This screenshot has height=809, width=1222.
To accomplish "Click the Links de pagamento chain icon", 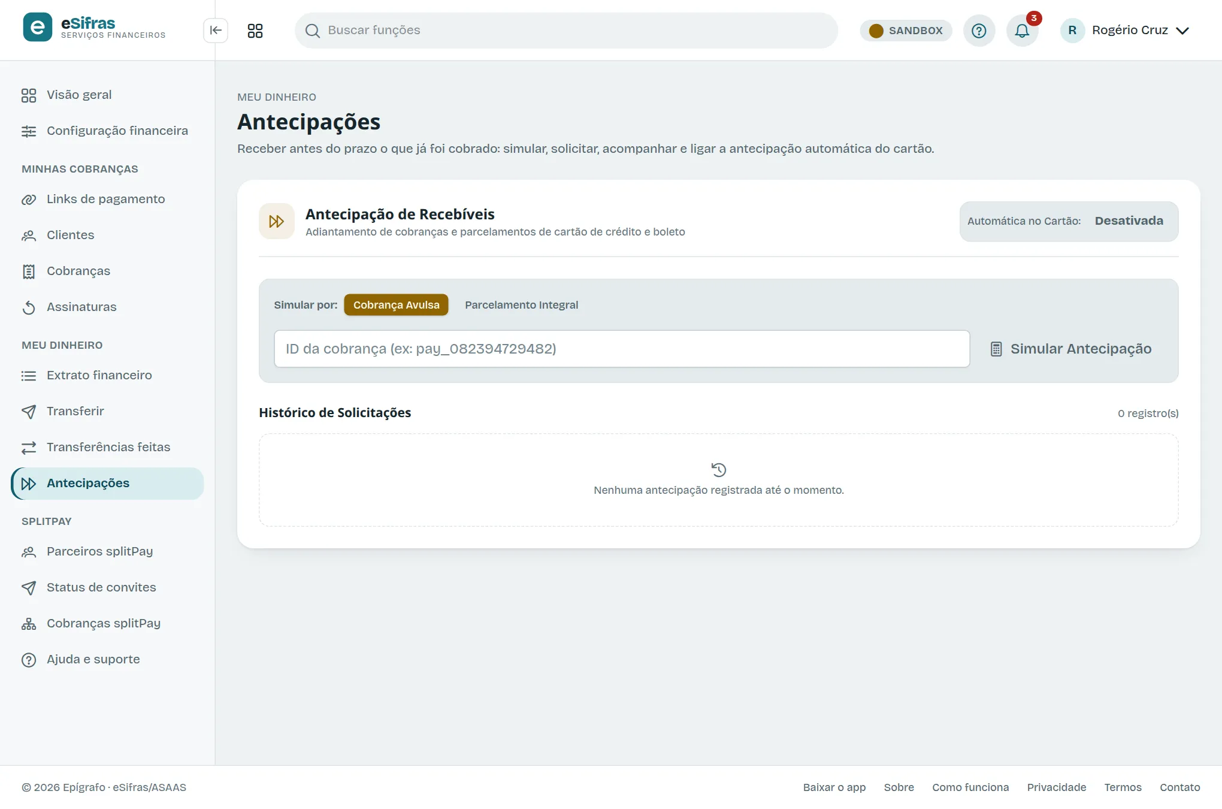I will click(29, 200).
